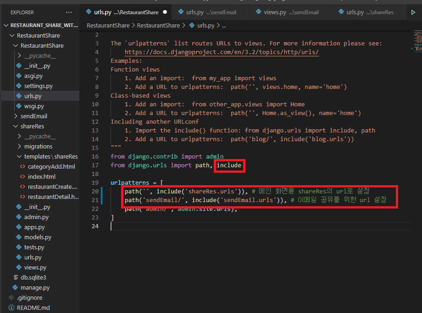The height and width of the screenshot is (313, 422).
Task: Click the urls.py breadcrumb label
Action: click(x=206, y=26)
